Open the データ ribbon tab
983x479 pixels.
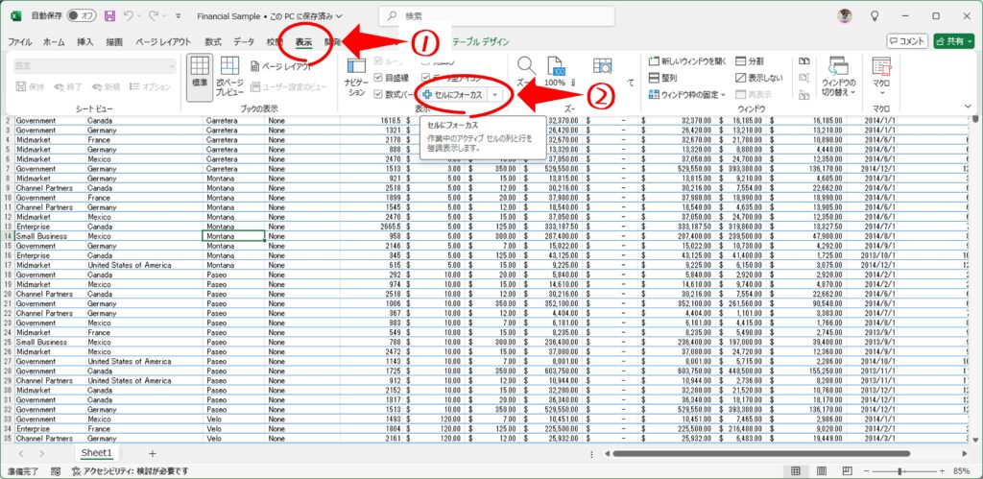244,42
